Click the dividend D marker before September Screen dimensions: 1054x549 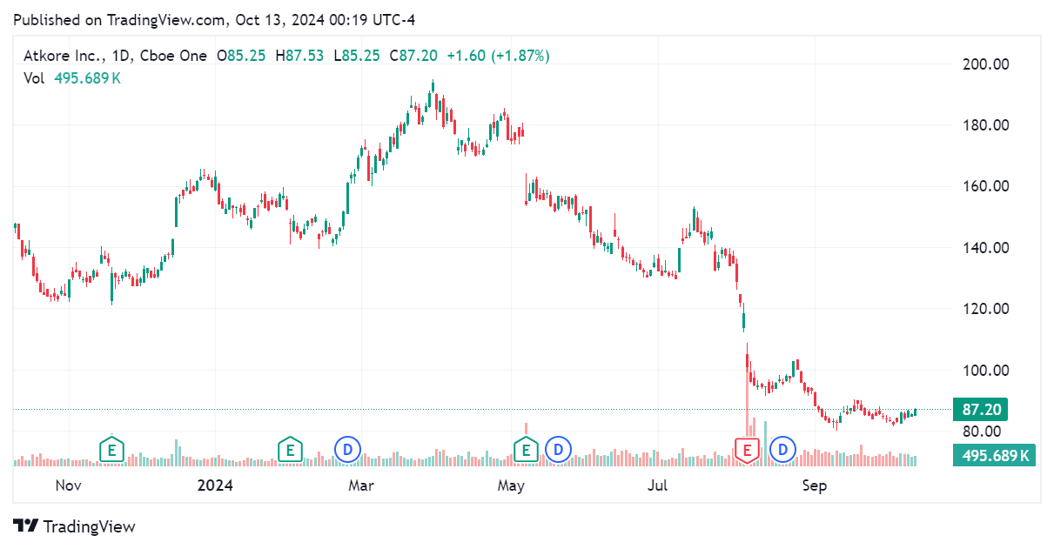(783, 449)
